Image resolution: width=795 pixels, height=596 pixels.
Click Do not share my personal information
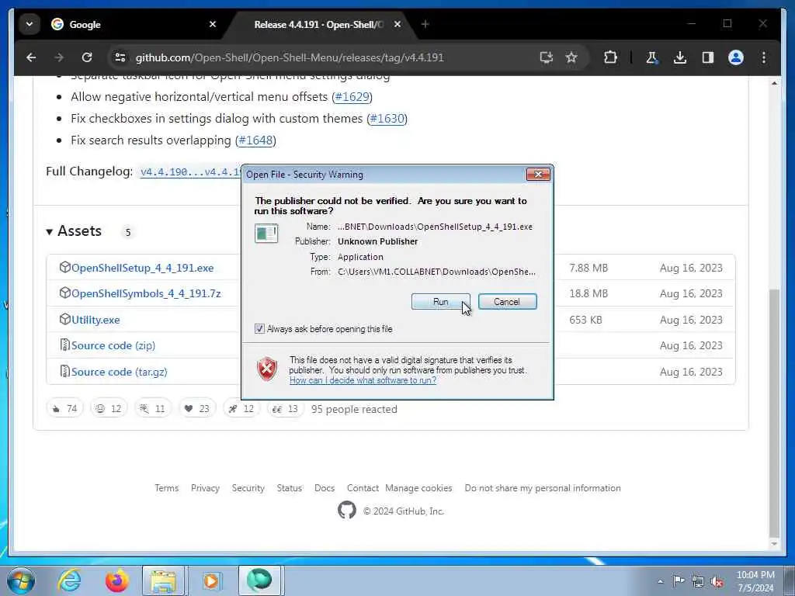(x=543, y=488)
